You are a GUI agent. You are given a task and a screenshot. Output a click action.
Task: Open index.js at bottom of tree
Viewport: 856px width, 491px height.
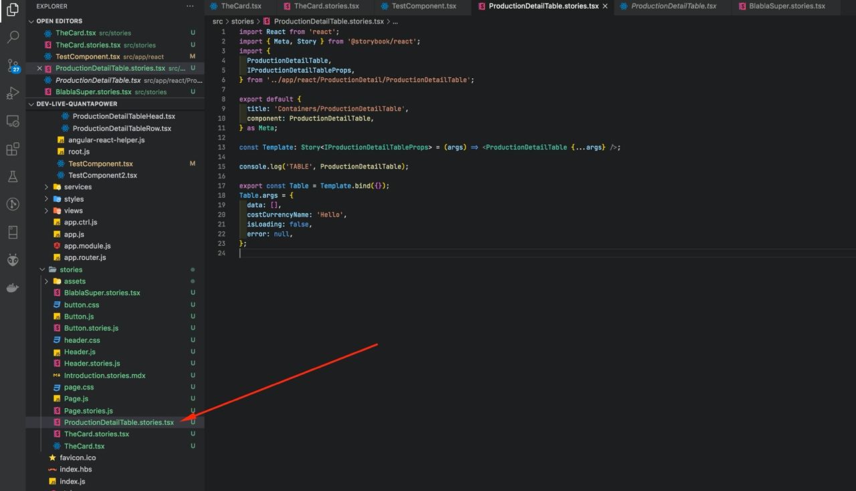point(72,482)
